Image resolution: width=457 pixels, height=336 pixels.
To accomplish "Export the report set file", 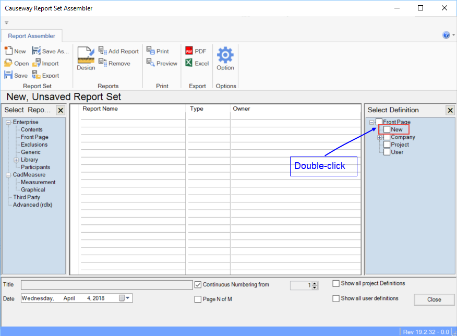I will 45,75.
